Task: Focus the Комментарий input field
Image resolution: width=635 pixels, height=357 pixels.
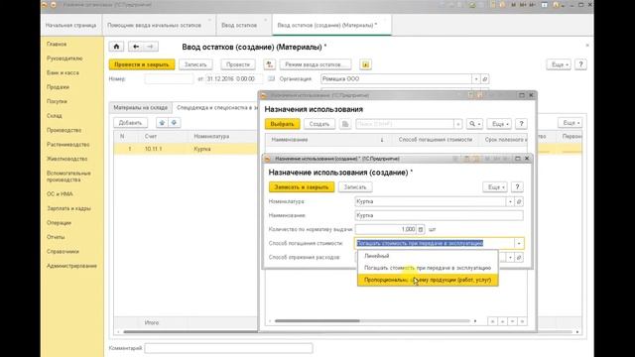Action: point(229,348)
